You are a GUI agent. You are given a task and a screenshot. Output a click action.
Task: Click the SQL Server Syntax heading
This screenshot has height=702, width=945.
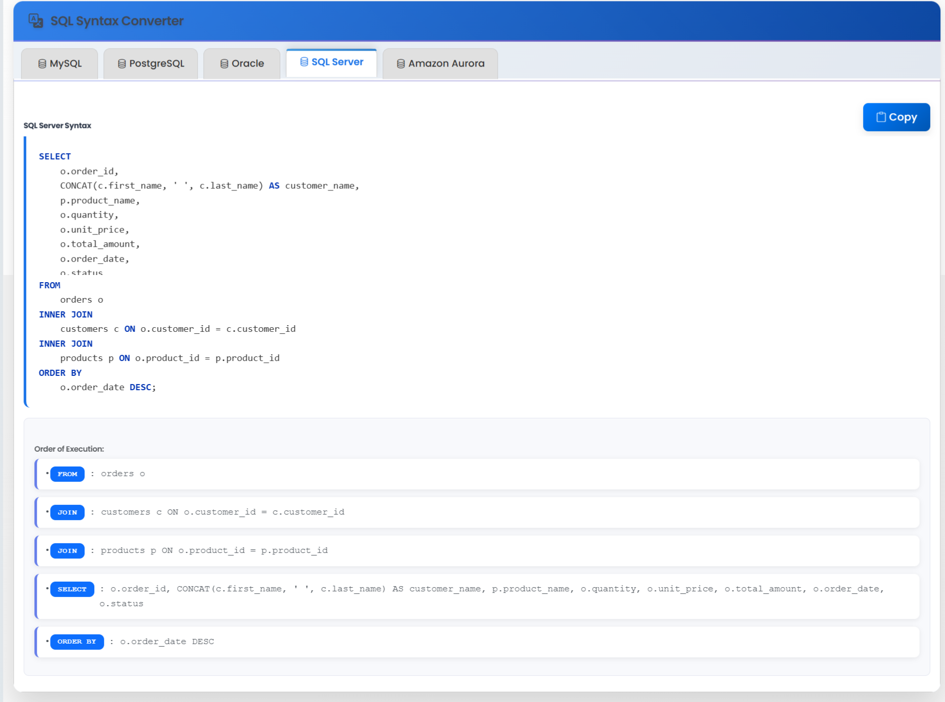(x=57, y=125)
